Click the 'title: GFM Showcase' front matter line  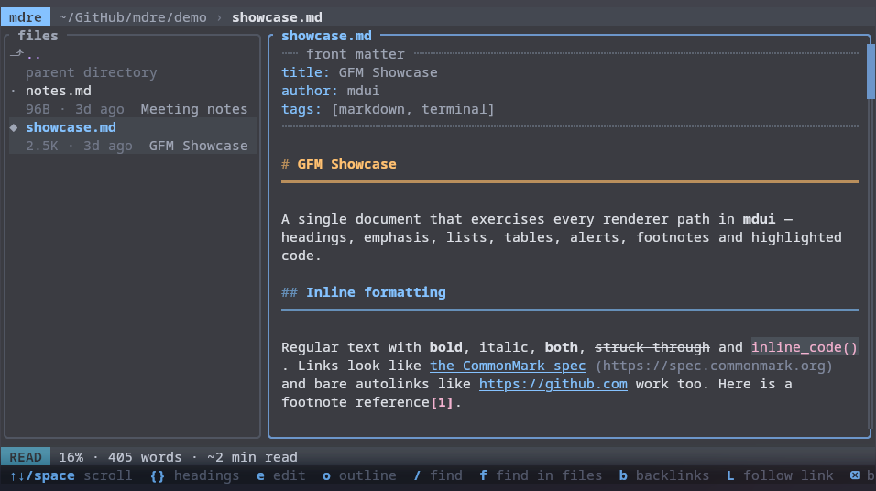coord(359,72)
